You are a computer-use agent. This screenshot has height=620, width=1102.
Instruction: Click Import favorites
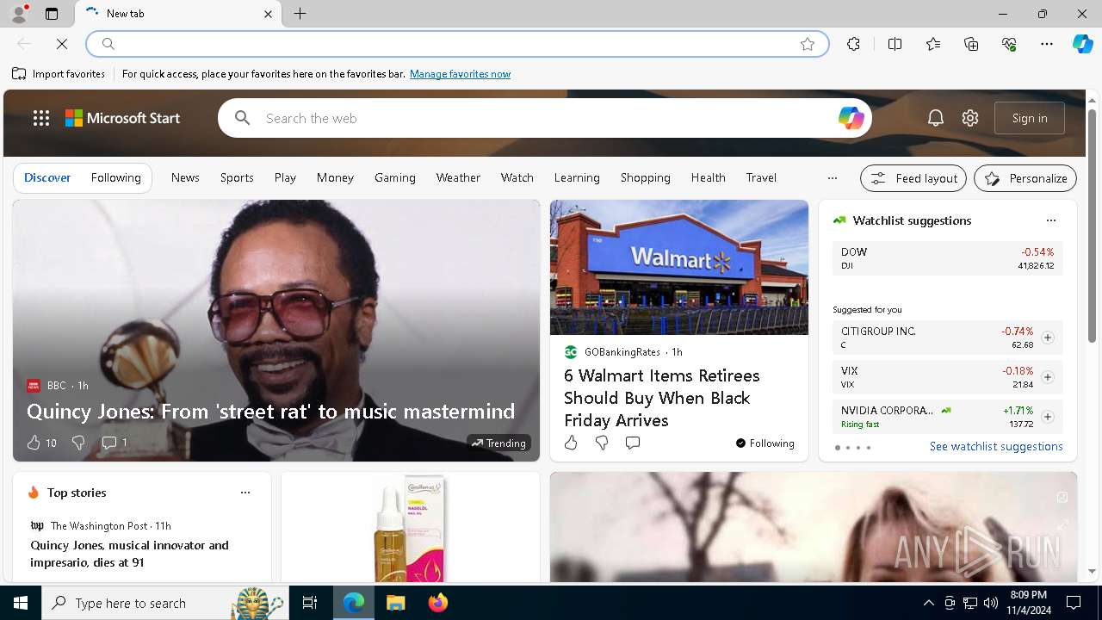pos(59,74)
